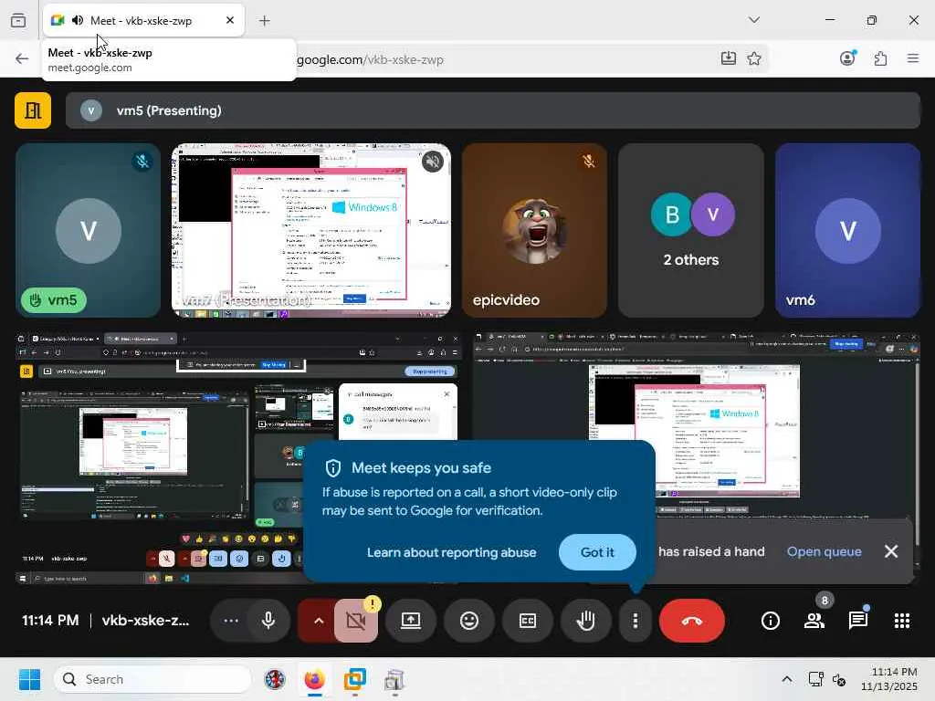Open the list all tabs dropdown
935x701 pixels.
tap(754, 20)
